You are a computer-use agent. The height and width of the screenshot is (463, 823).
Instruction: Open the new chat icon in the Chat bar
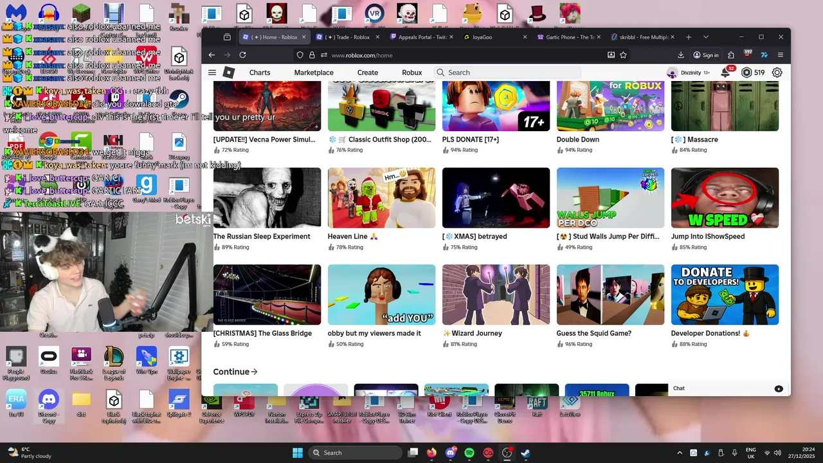point(779,388)
